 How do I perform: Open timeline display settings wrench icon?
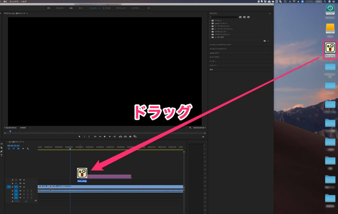(28, 148)
